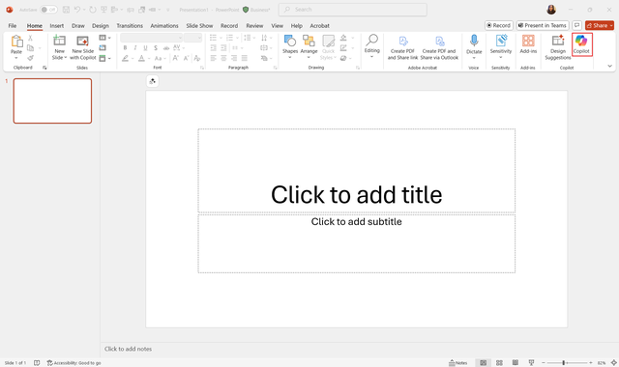This screenshot has width=619, height=367.
Task: Open the font name combo box
Action: pyautogui.click(x=152, y=38)
